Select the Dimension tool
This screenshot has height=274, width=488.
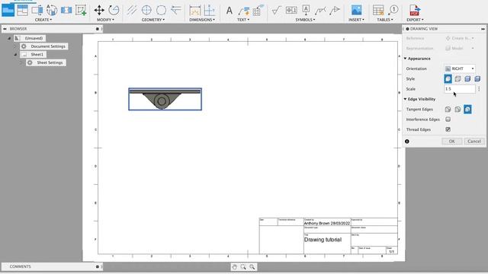pyautogui.click(x=195, y=10)
